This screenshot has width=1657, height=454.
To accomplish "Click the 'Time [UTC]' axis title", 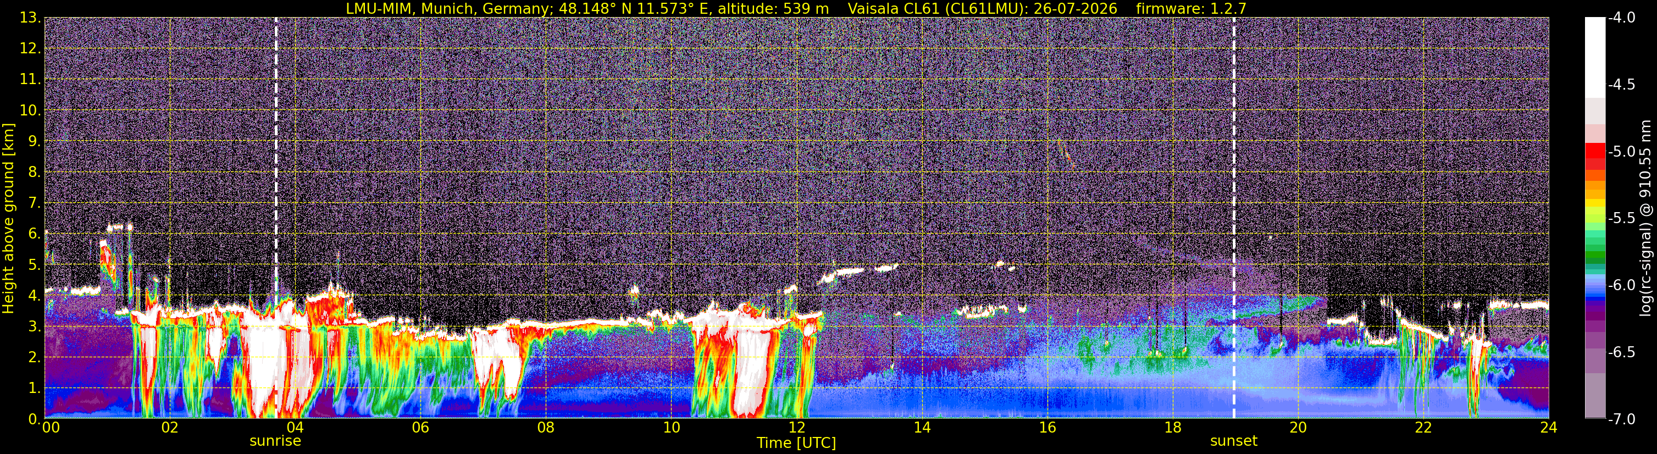I will (796, 443).
